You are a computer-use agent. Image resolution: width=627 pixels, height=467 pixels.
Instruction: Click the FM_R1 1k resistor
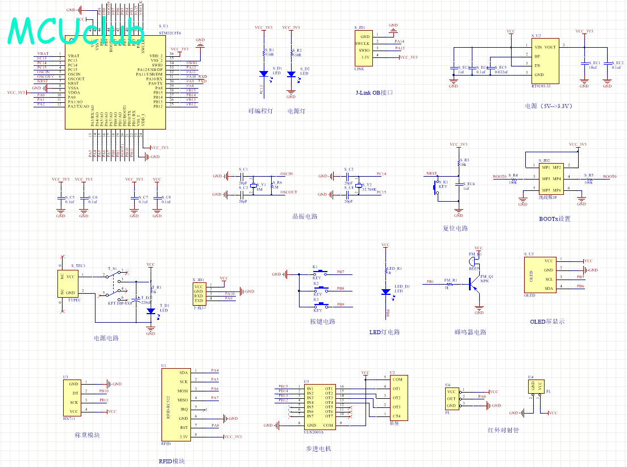tap(450, 285)
